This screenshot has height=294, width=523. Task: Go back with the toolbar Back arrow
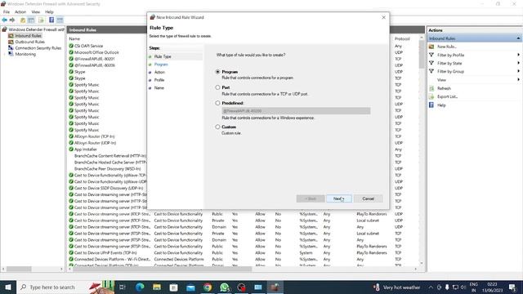pos(4,20)
